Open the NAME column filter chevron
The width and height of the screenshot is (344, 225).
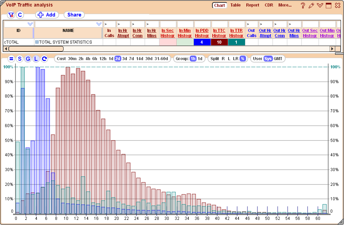(99, 24)
